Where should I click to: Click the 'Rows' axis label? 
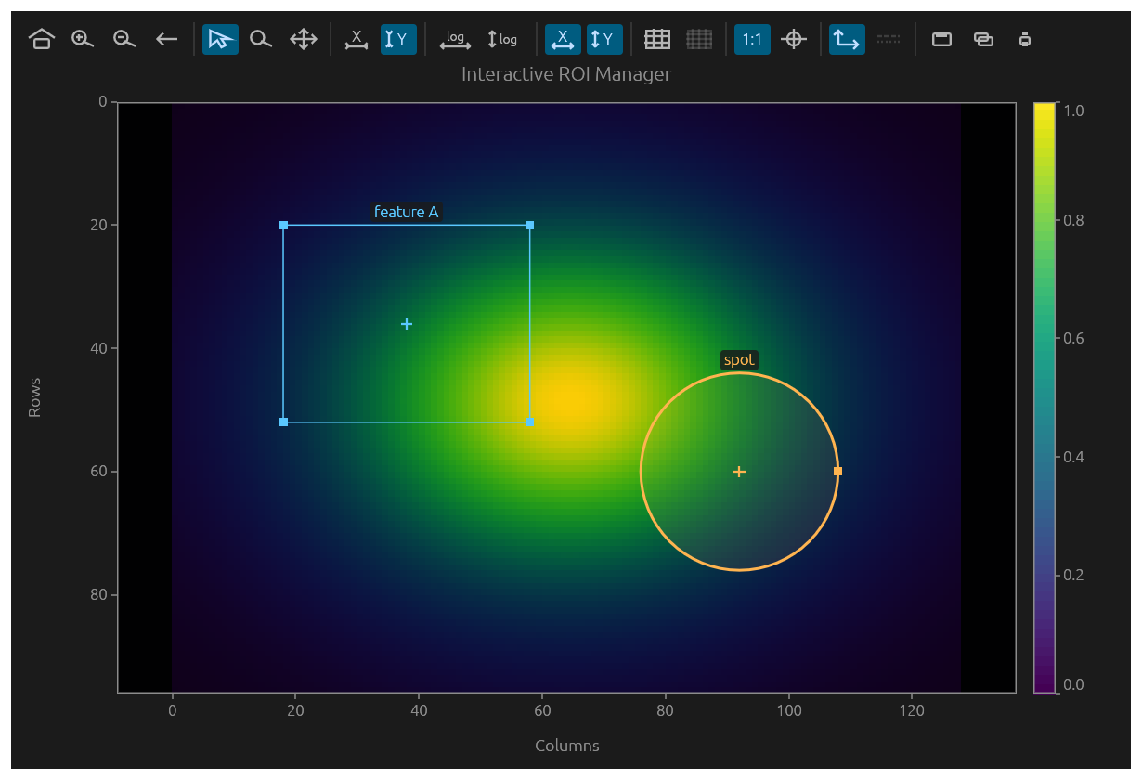coord(35,397)
